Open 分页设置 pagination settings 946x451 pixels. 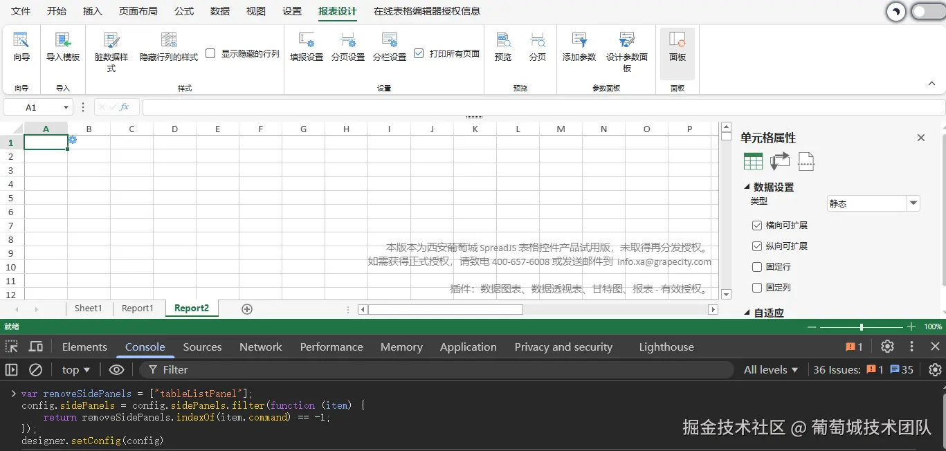(348, 47)
